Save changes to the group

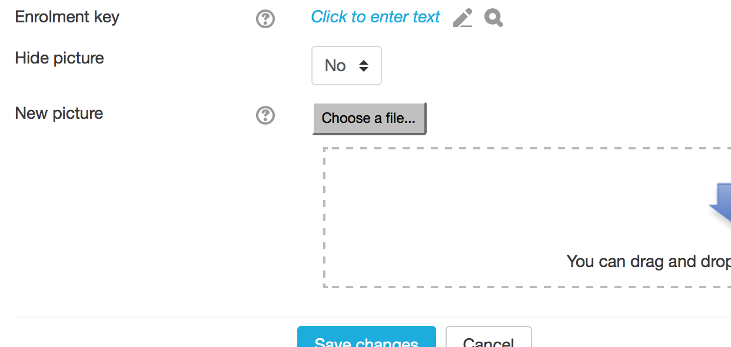(x=367, y=337)
